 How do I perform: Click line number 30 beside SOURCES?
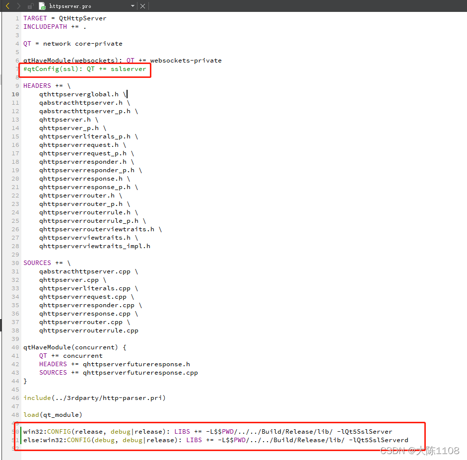(x=15, y=263)
